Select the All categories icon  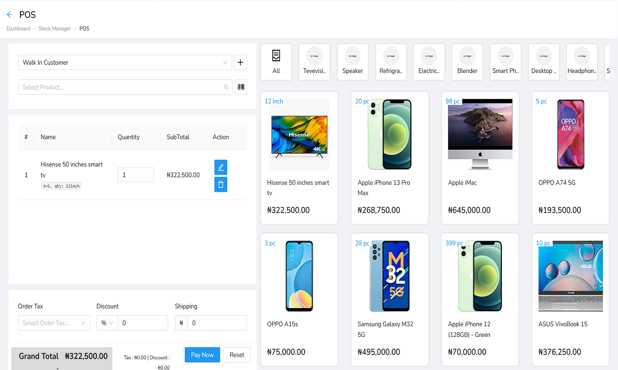click(276, 62)
